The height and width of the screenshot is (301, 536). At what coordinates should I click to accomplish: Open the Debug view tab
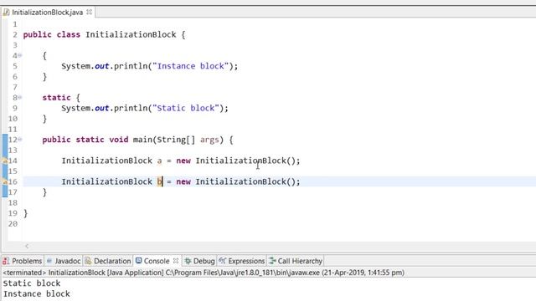(x=199, y=261)
